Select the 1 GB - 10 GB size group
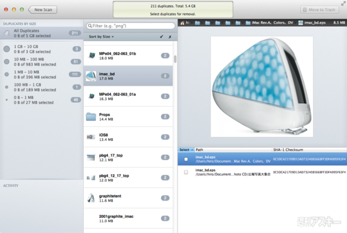Viewport: 347px width, 233px height. pyautogui.click(x=42, y=49)
